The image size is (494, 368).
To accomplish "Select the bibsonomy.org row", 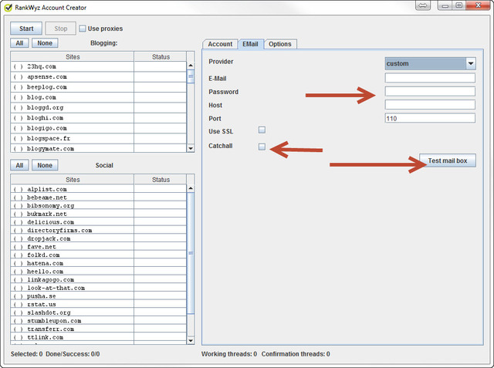I will click(x=99, y=205).
